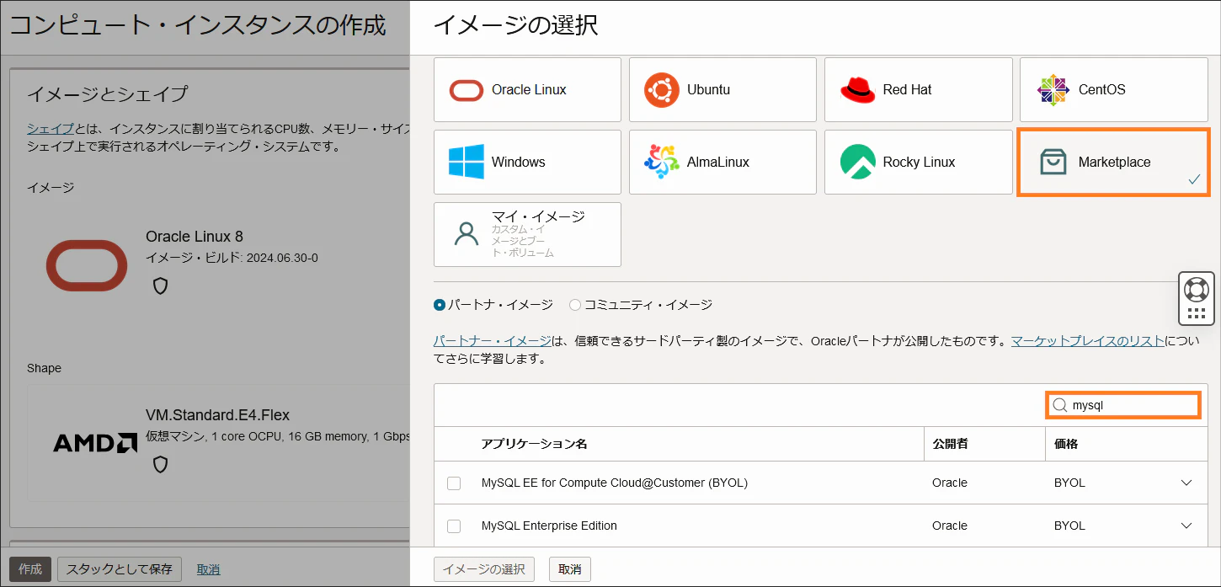Click the イメージの選択 button

[x=484, y=569]
